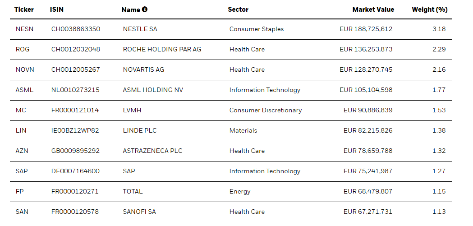
Task: Select the NESTLE SA holding name
Action: pos(140,29)
